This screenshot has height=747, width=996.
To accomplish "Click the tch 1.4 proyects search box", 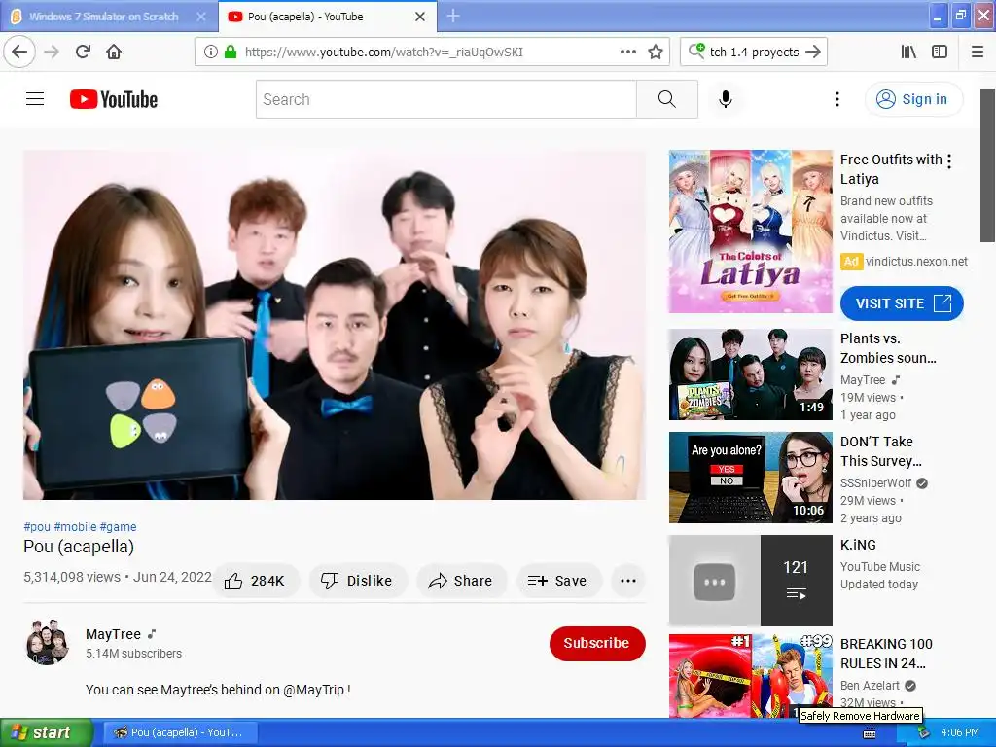I will [x=754, y=53].
